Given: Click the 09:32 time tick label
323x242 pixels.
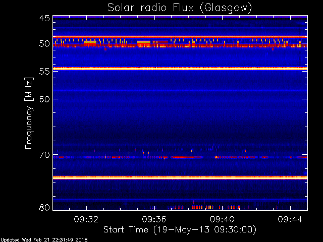Looking at the screenshot, I should (86, 219).
